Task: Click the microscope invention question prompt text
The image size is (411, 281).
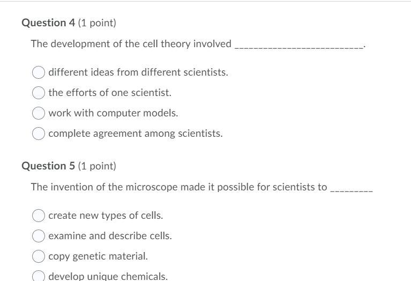Action: [178, 187]
